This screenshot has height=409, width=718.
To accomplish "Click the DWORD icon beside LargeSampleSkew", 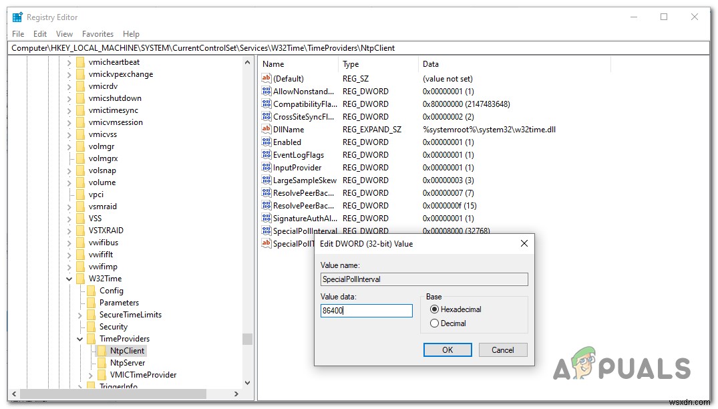I will (266, 180).
